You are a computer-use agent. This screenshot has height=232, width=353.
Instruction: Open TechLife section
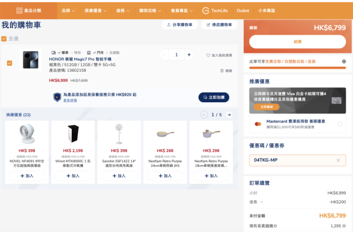click(x=215, y=11)
